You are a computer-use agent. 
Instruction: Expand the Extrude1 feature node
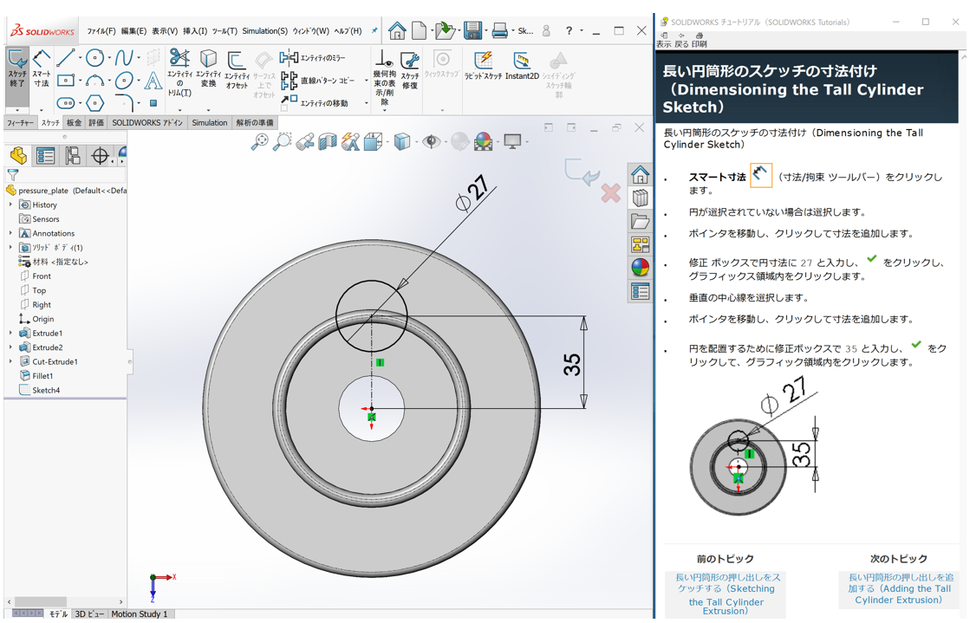coord(10,334)
